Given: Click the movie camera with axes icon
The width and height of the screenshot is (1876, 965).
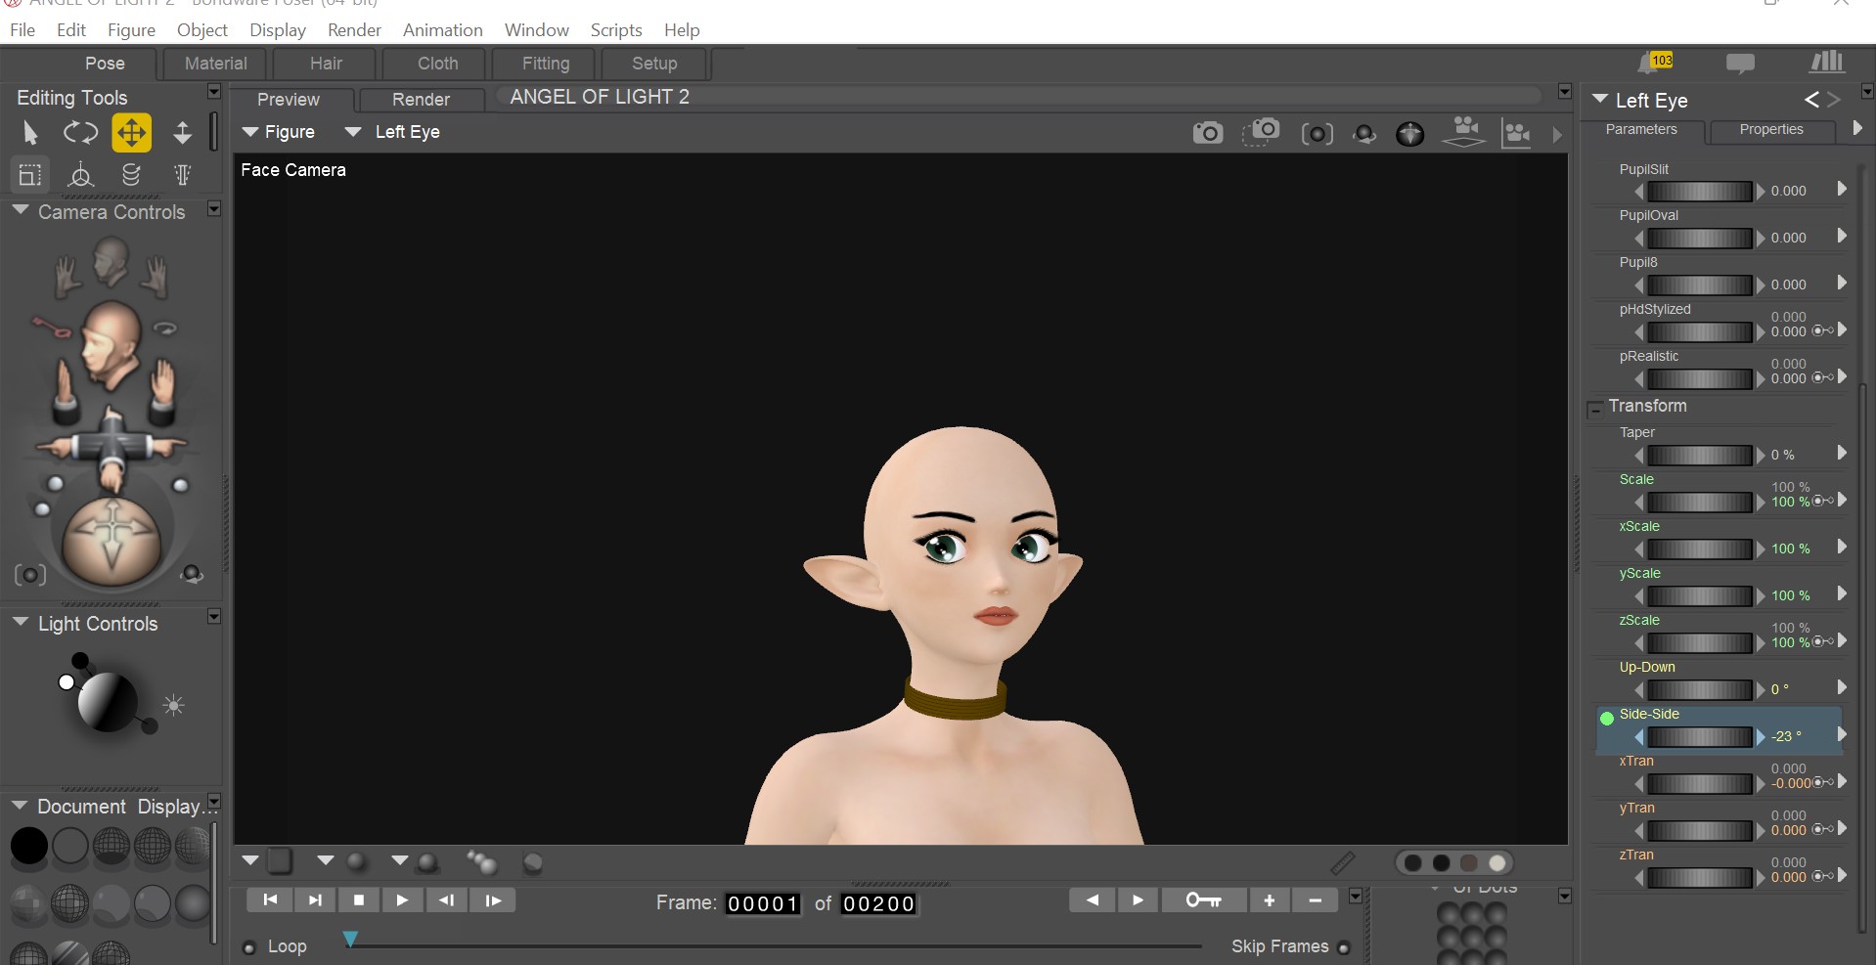Looking at the screenshot, I should [x=1517, y=133].
